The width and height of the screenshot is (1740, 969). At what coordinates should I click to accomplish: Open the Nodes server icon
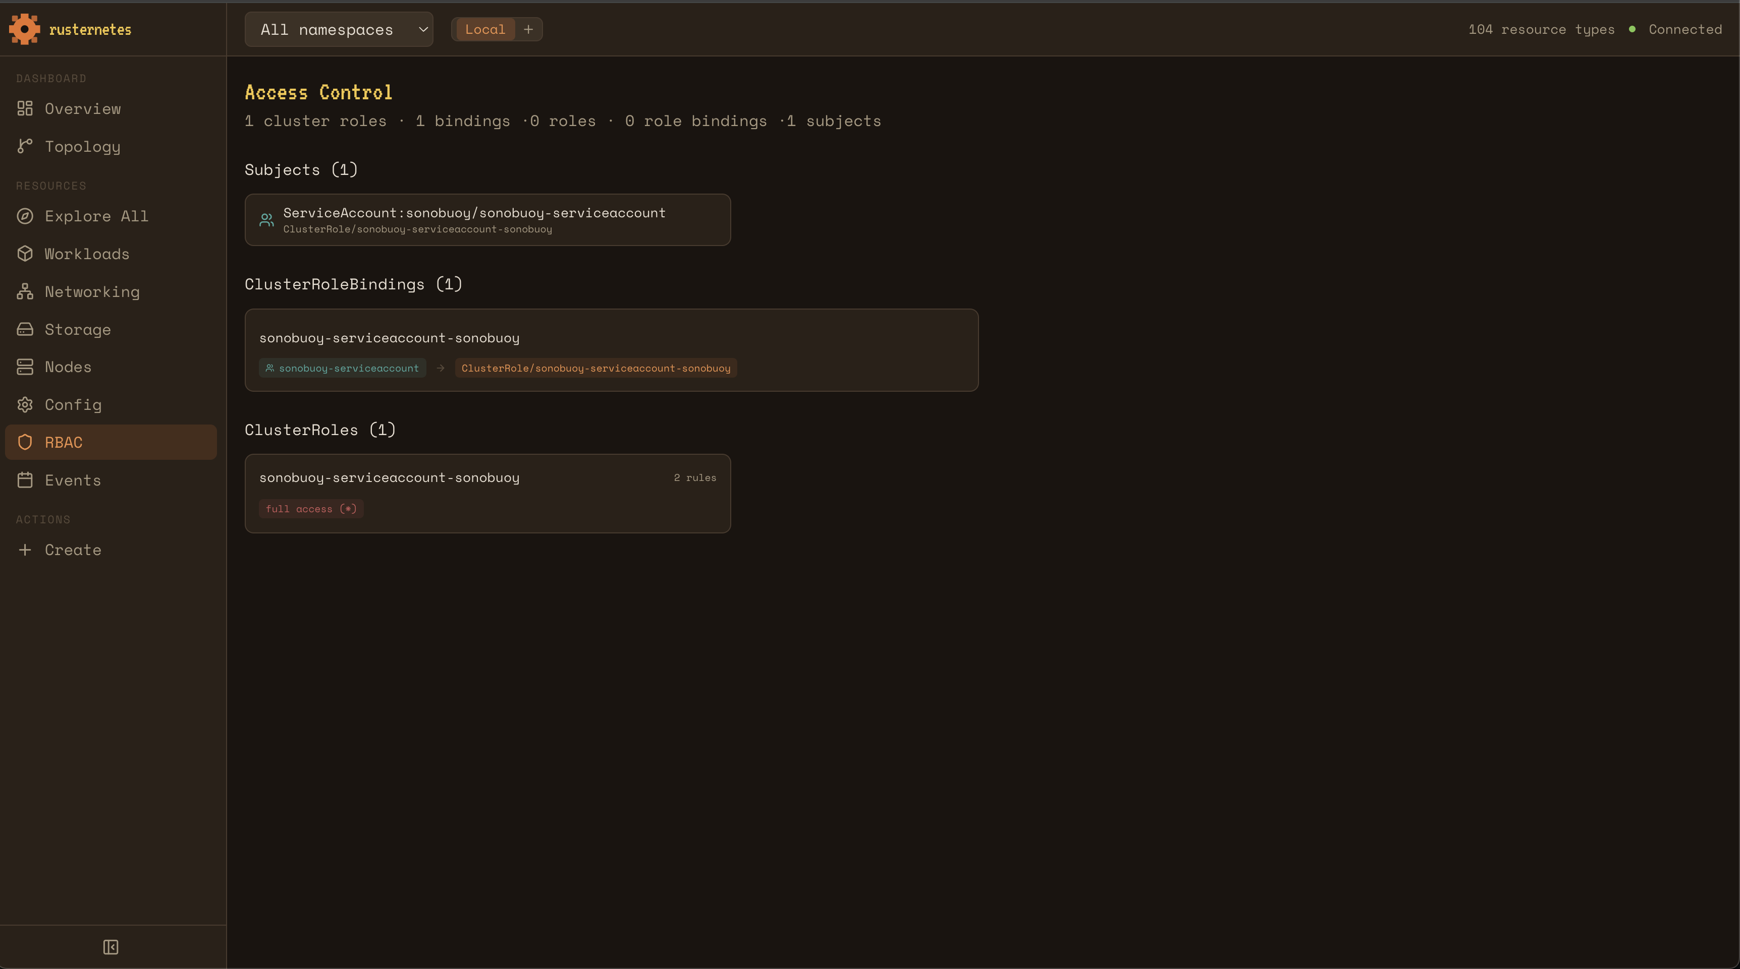click(x=25, y=367)
